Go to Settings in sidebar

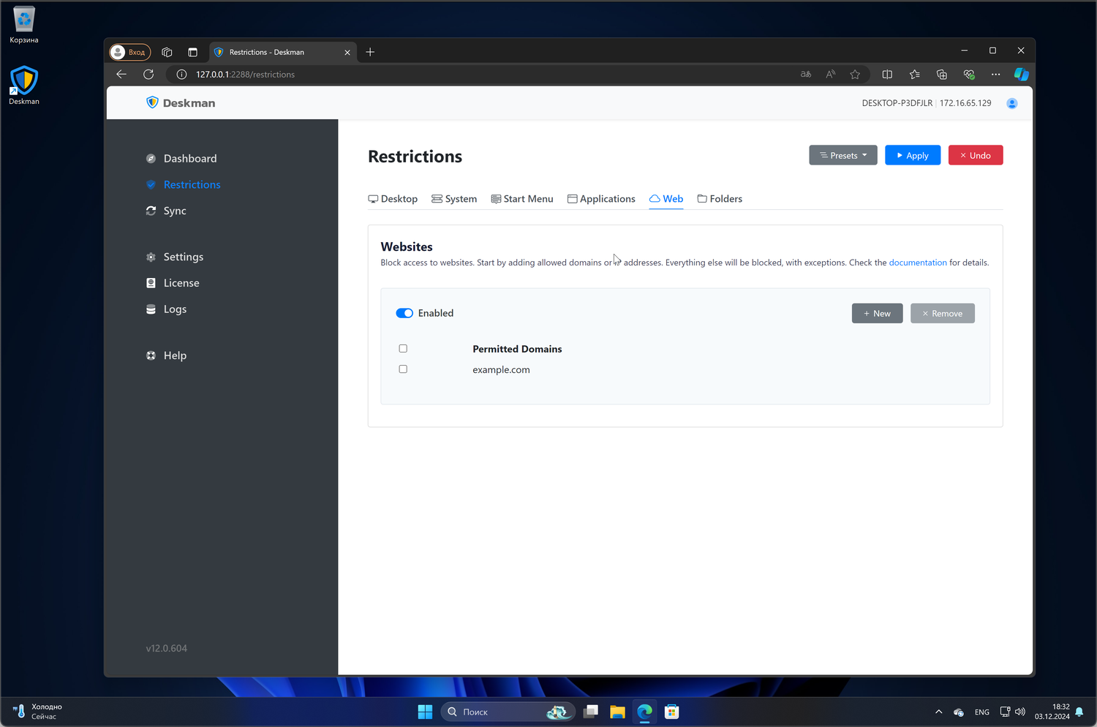point(175,257)
